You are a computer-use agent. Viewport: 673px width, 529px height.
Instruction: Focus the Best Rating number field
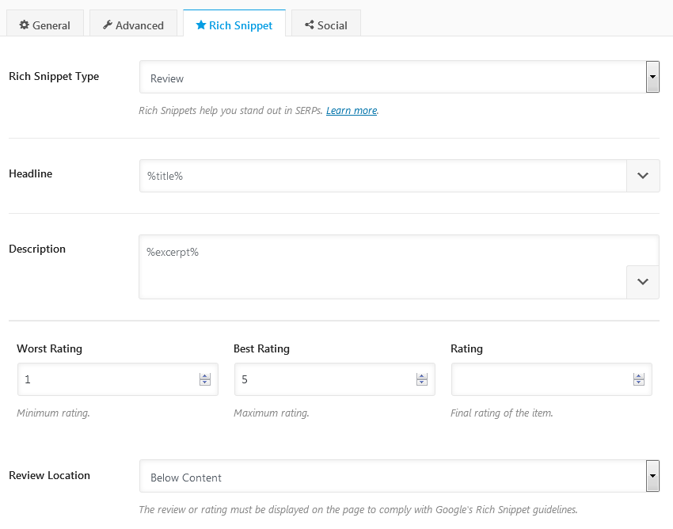pyautogui.click(x=334, y=379)
